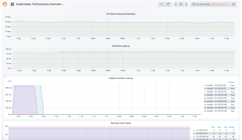Zoom out the time range with magnifier

tap(181, 4)
